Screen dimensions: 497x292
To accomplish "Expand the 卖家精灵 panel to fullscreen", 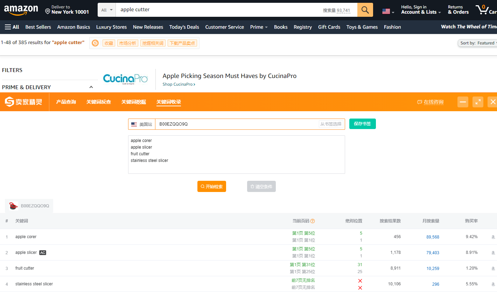I will [478, 102].
